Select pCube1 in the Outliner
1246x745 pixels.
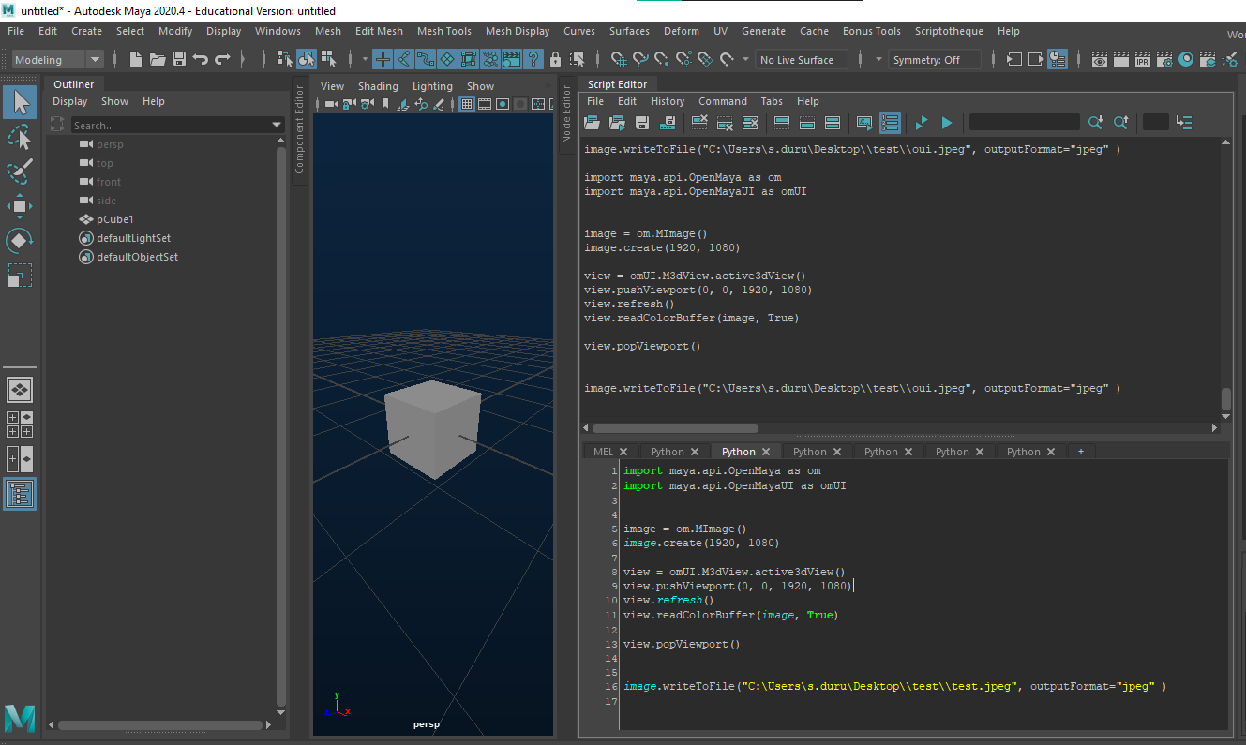pos(114,218)
